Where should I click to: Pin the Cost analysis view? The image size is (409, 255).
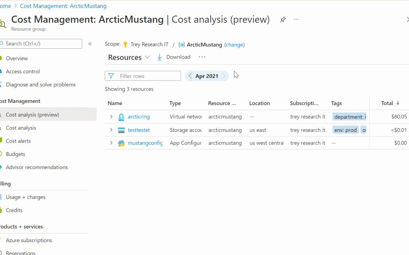[283, 20]
